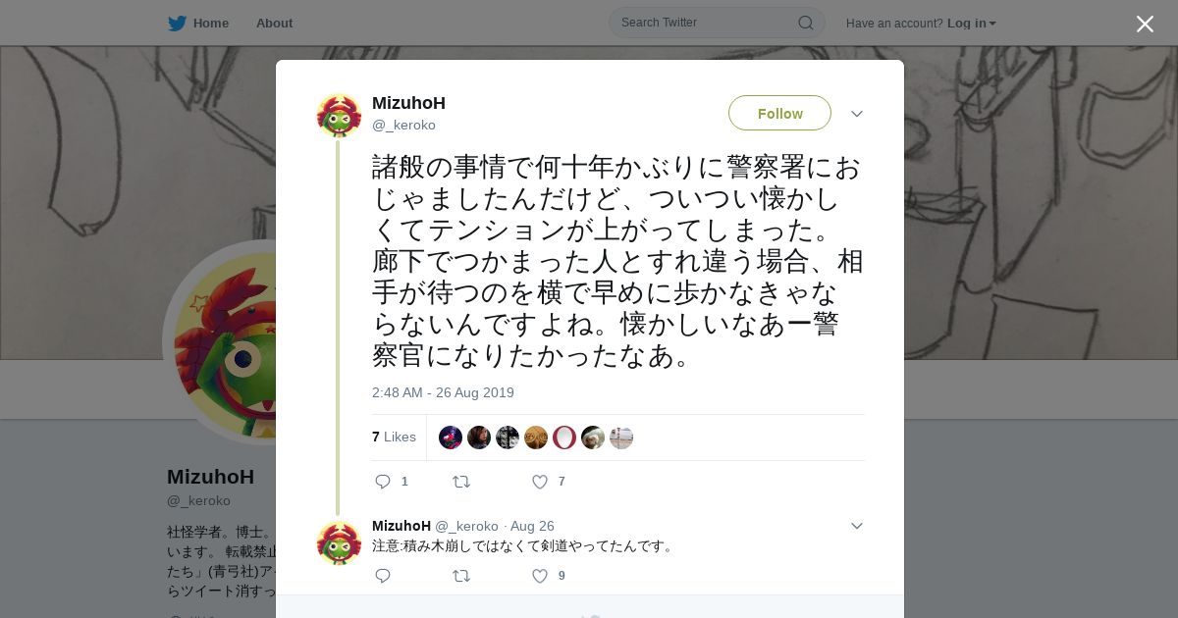Follow the MizuhoH account
Viewport: 1178px width, 618px height.
click(x=779, y=113)
